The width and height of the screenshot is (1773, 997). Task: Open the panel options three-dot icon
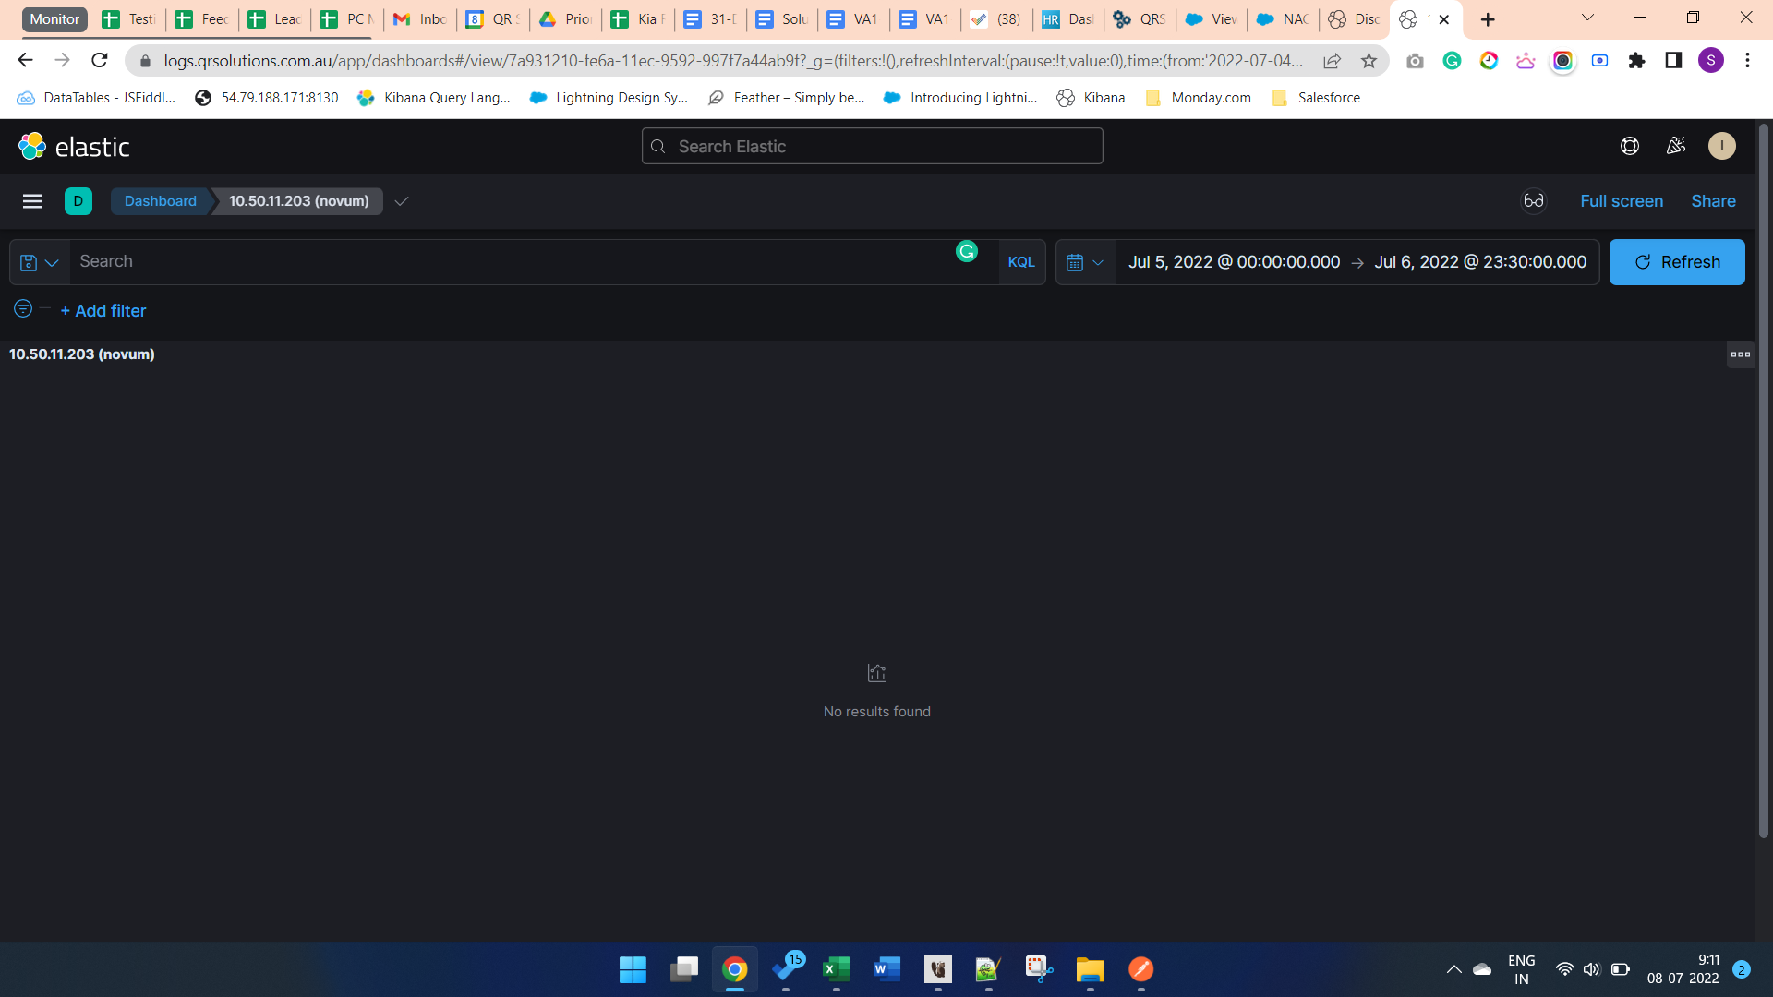[x=1740, y=354]
